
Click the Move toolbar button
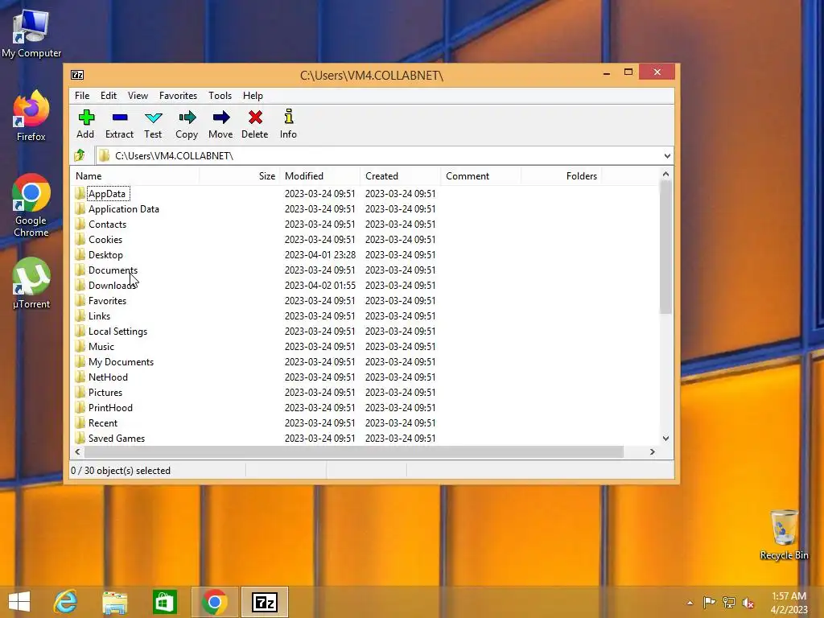point(220,125)
